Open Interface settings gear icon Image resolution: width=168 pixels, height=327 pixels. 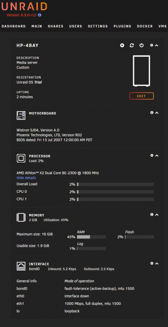coord(152,263)
